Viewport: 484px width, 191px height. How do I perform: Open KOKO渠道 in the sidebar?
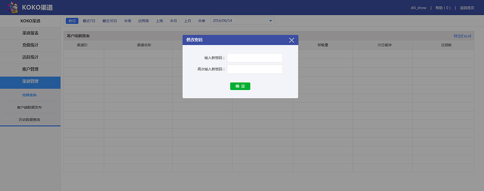pyautogui.click(x=30, y=21)
